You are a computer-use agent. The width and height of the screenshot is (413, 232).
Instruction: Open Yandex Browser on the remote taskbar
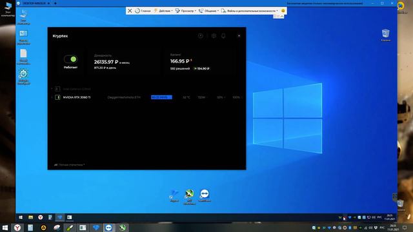pos(40,217)
